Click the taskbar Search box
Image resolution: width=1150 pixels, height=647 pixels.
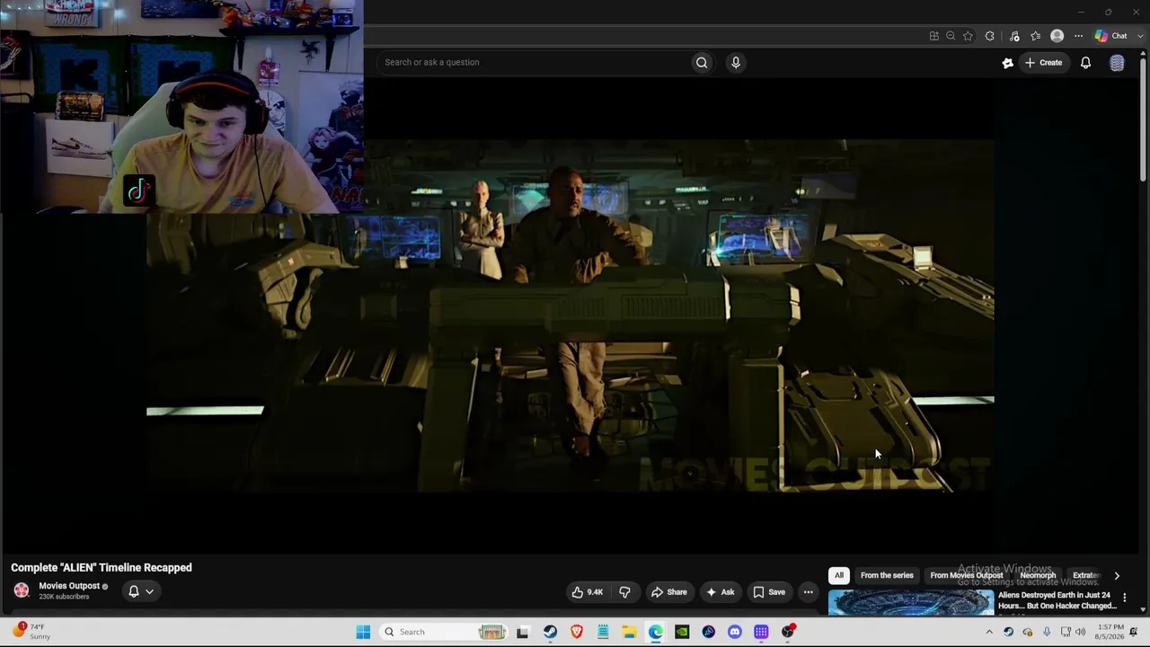pyautogui.click(x=446, y=632)
